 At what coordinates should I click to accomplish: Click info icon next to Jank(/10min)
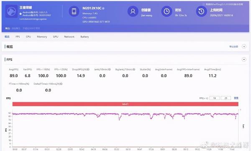110,70
